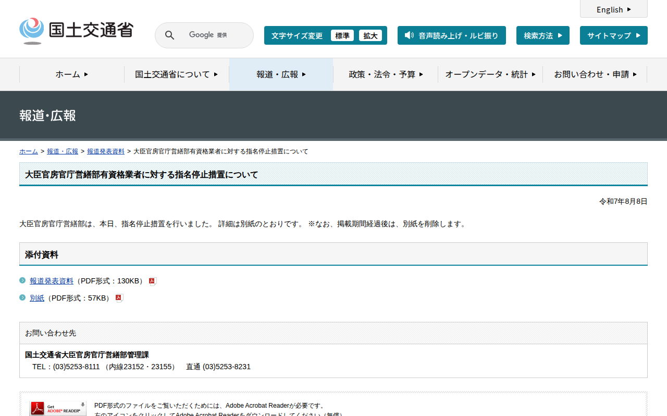Image resolution: width=667 pixels, height=416 pixels.
Task: Set text size to 標準
Action: tap(342, 35)
